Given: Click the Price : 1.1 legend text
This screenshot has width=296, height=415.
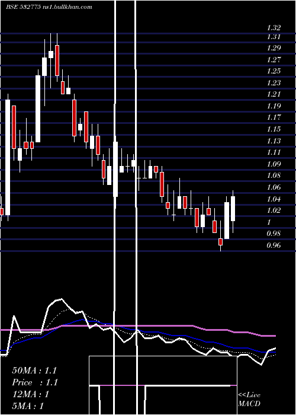Looking at the screenshot, I should [x=35, y=382].
